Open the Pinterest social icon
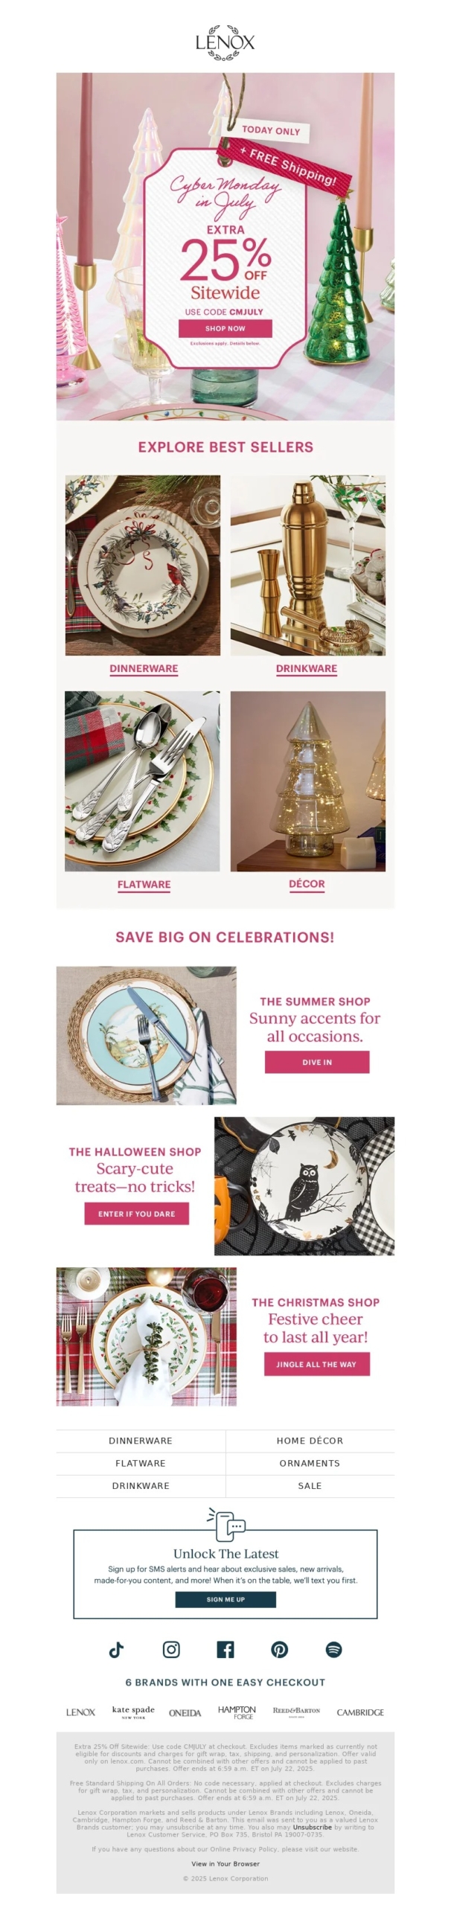 tap(280, 1649)
